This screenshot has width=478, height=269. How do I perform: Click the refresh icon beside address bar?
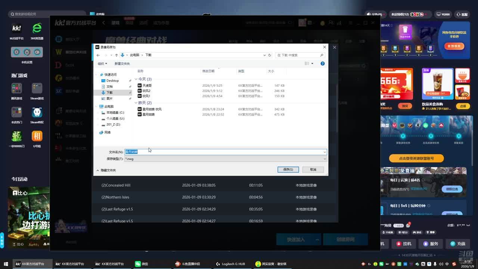(x=270, y=55)
